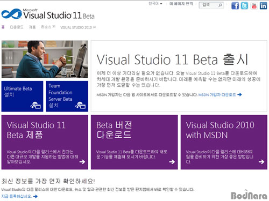Screen dimensions: 269x201
Task: Open the Facebook social icon
Action: [235, 5]
